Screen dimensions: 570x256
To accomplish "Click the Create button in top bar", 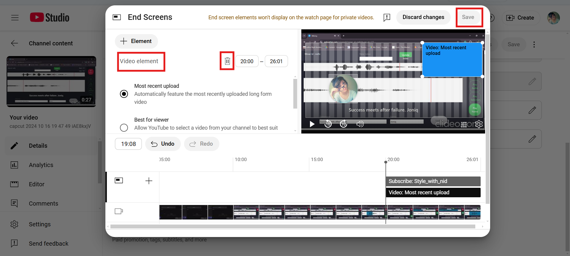I will [520, 18].
